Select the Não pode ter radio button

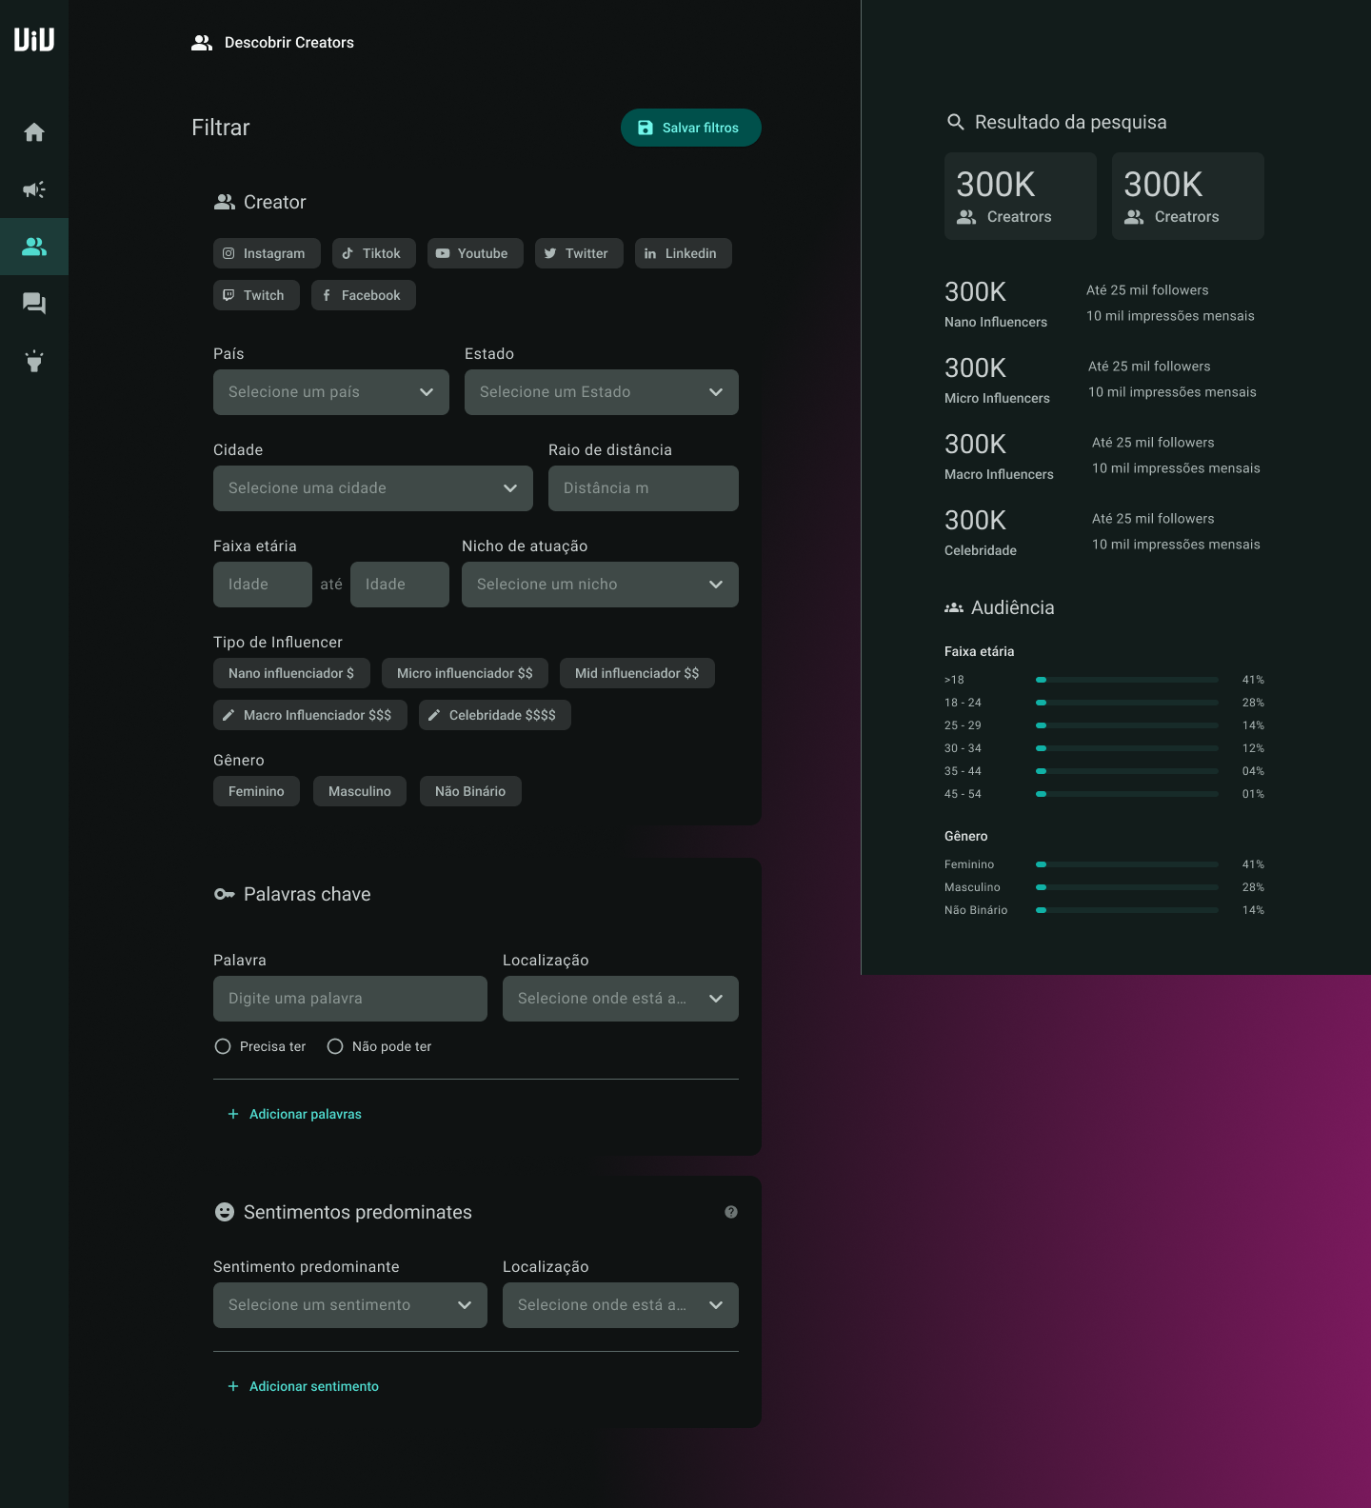(335, 1046)
